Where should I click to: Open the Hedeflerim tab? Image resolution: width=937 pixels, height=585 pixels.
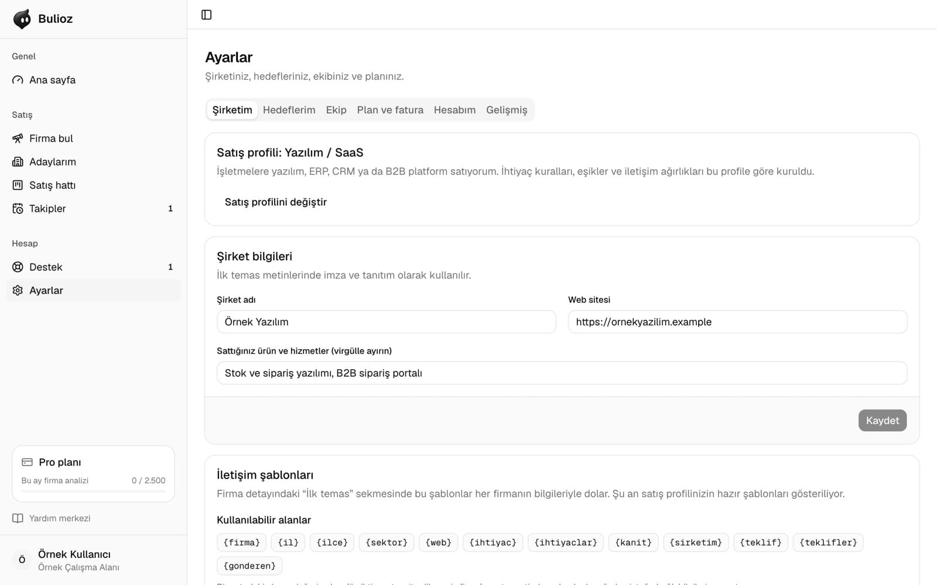pos(289,110)
